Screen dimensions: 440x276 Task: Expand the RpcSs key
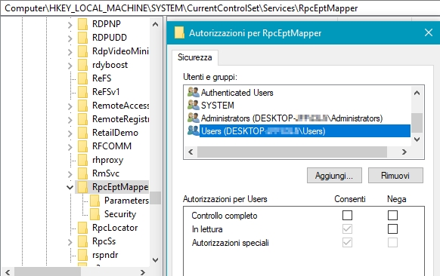pos(70,242)
